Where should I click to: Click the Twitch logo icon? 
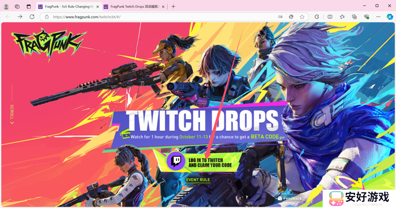[x=176, y=161]
